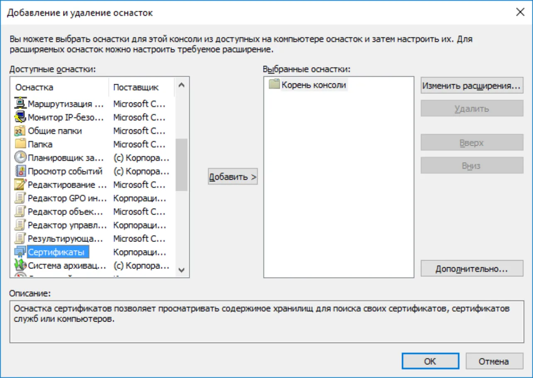The height and width of the screenshot is (378, 533).
Task: Cancel the dialog with Отмена
Action: click(494, 361)
